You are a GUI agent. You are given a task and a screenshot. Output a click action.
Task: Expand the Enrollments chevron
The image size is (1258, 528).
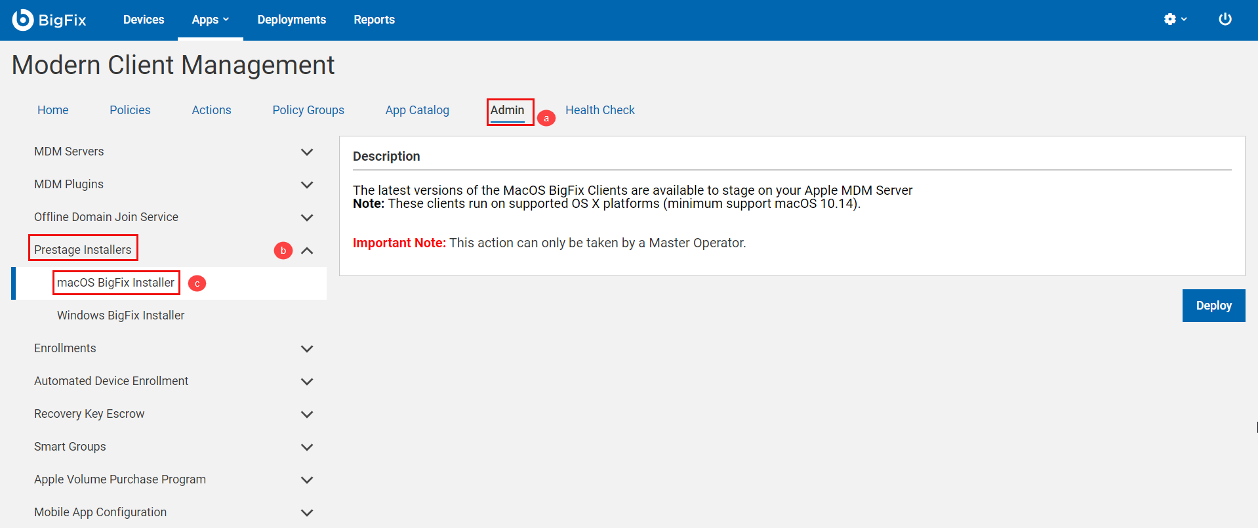[306, 349]
